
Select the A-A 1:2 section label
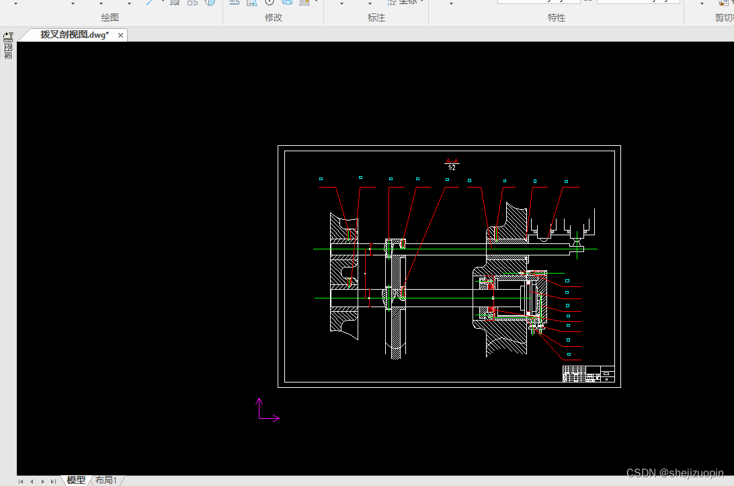click(452, 164)
